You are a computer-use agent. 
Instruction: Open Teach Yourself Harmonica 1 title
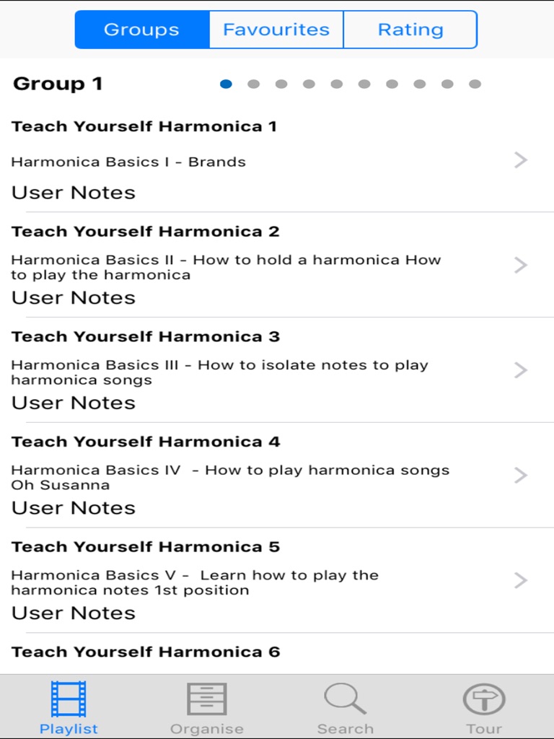click(x=144, y=126)
